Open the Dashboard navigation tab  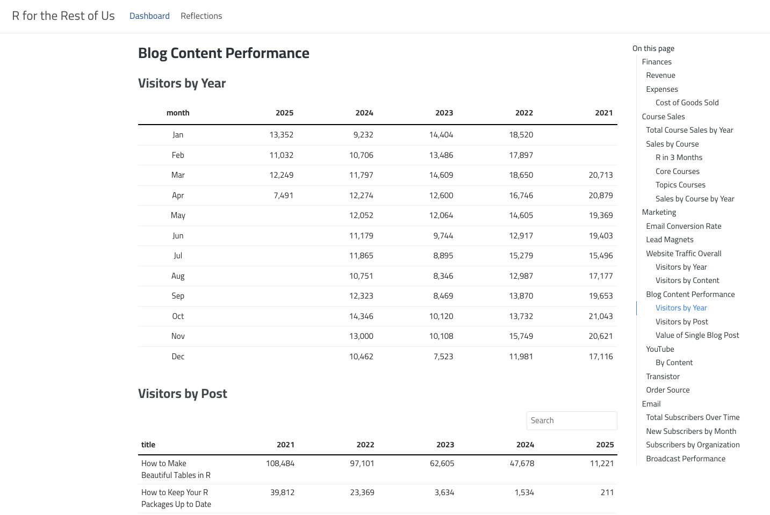pos(149,16)
